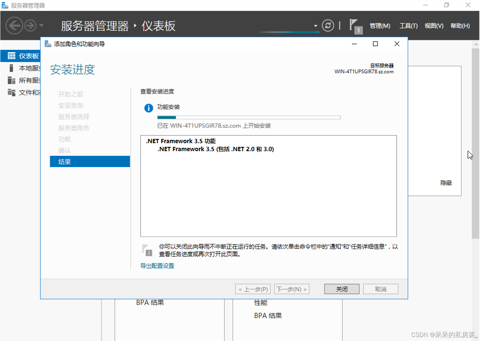Screen dimensions: 480x341
Task: Expand the breadcrumb dropdown arrow left of refresh
Action: 316,26
